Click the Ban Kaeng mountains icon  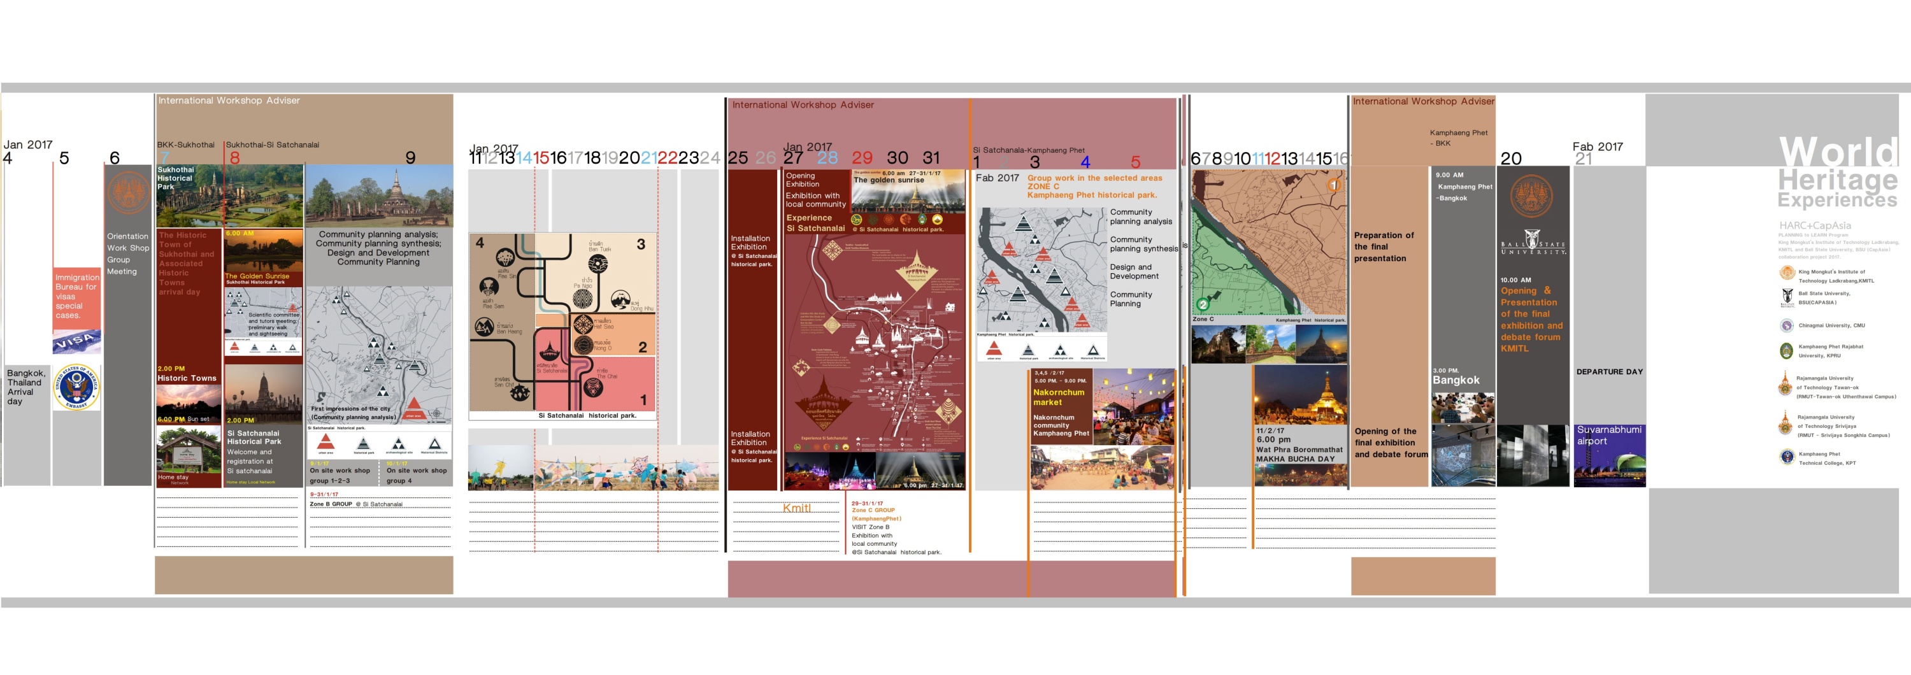[x=484, y=327]
